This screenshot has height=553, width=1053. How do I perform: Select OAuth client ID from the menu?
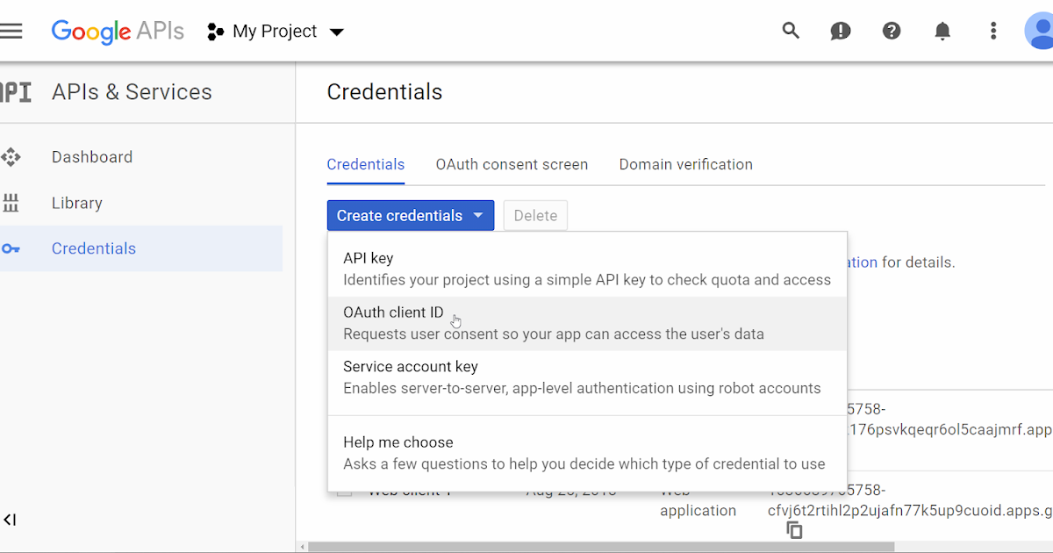(393, 312)
